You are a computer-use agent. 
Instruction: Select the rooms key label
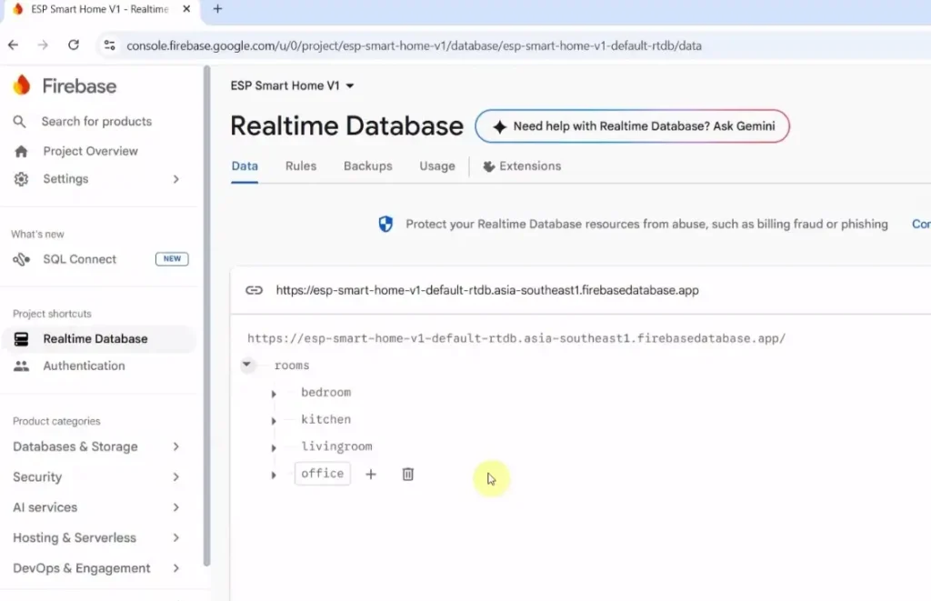[x=292, y=366]
